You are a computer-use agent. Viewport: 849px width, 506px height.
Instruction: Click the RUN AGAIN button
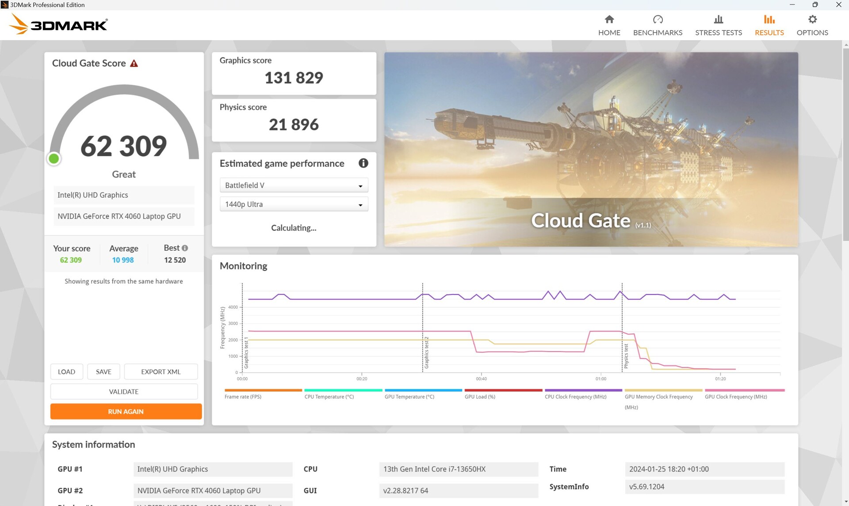[126, 412]
